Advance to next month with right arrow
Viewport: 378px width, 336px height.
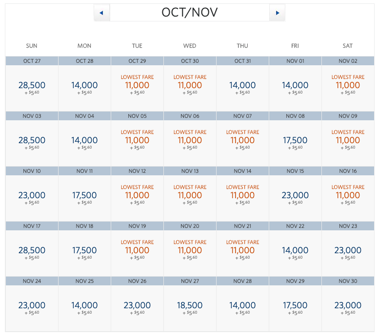coord(277,13)
